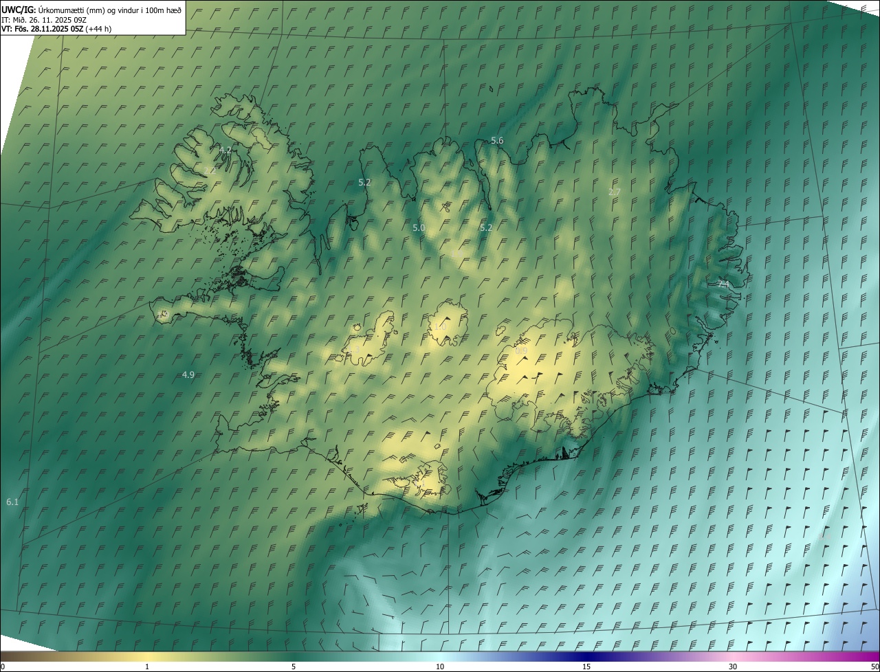Click the 4.2 value in the Westfjords

click(x=225, y=150)
